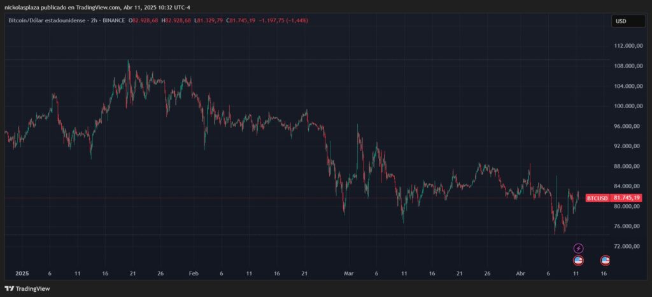This screenshot has width=652, height=297.
Task: Select the Abr marker on the time axis
Action: point(520,273)
